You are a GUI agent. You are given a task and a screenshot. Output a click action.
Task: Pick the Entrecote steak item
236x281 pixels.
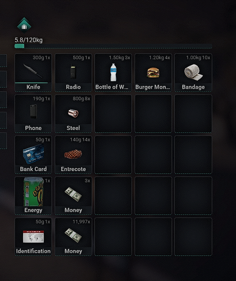click(x=73, y=155)
